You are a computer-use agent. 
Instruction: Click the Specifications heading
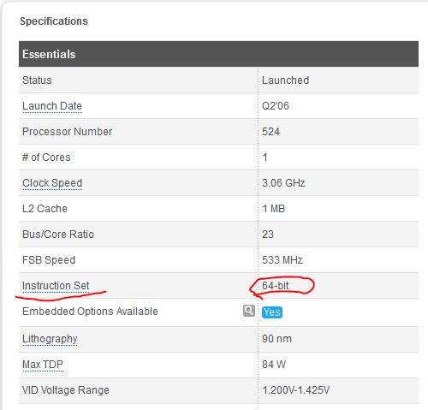(54, 21)
